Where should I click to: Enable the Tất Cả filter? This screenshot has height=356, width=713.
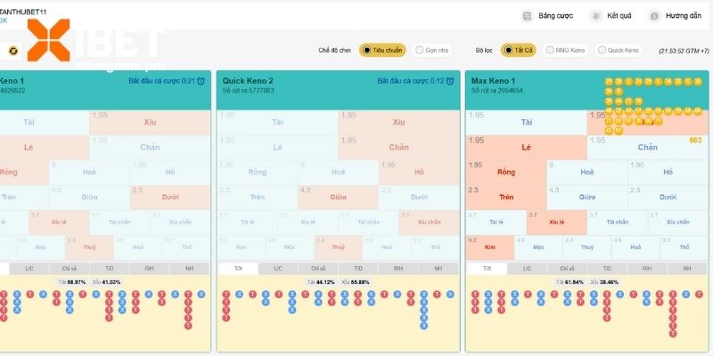pos(519,51)
